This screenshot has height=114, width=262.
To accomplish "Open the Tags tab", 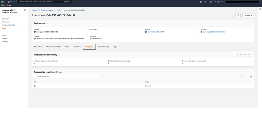I will point(115,47).
